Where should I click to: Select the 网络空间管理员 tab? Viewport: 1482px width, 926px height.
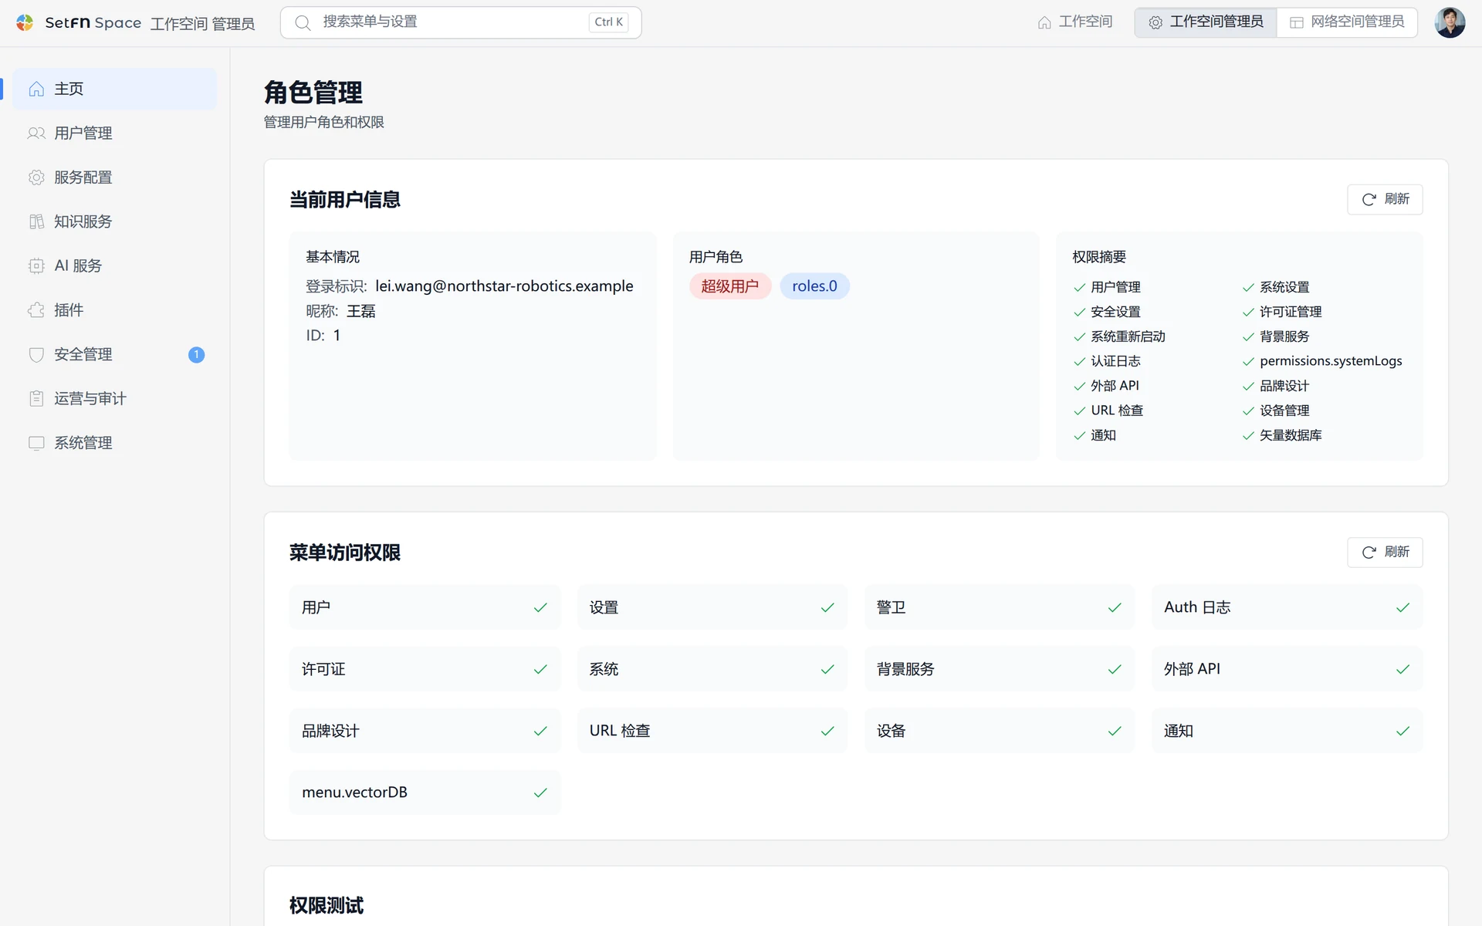1347,22
